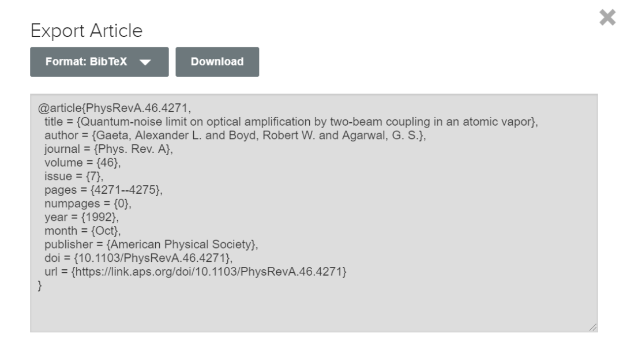Viewport: 623px width, 346px height.
Task: Click the pages = {4271--4275} line
Action: coord(103,190)
